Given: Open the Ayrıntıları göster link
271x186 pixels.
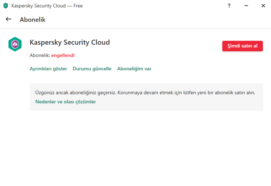Looking at the screenshot, I should pyautogui.click(x=48, y=69).
